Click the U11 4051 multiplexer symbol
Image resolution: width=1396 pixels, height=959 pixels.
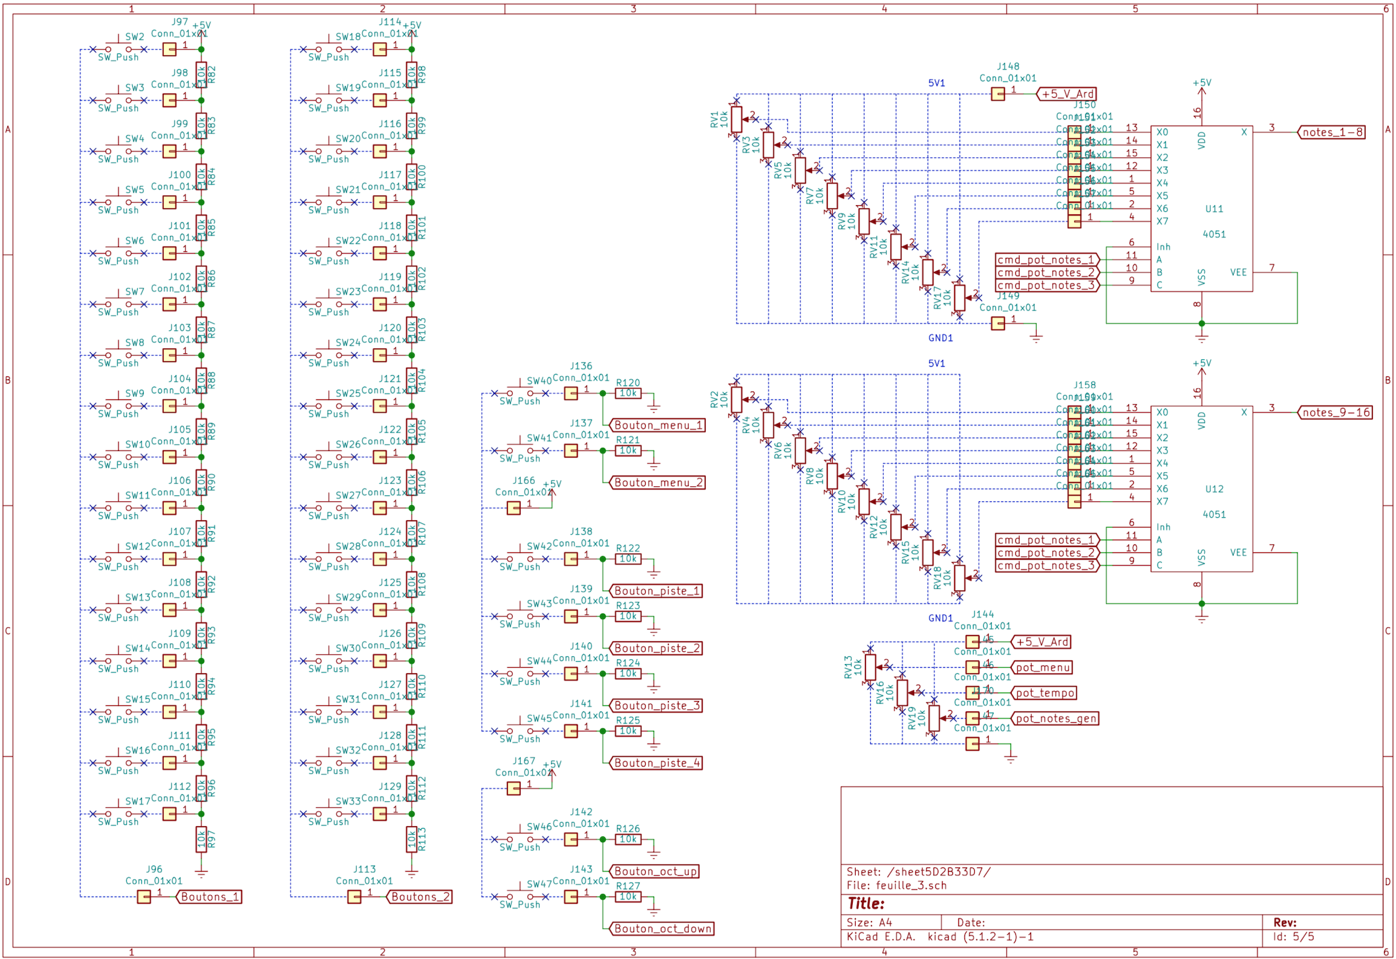pyautogui.click(x=1201, y=208)
